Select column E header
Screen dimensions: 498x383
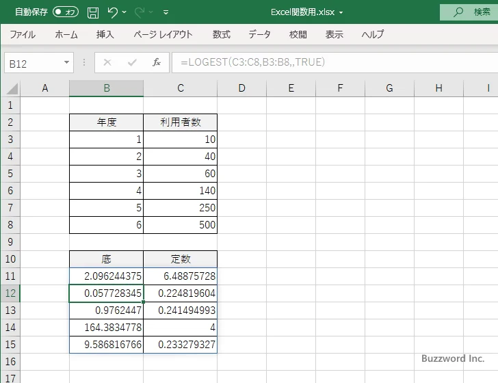click(291, 88)
